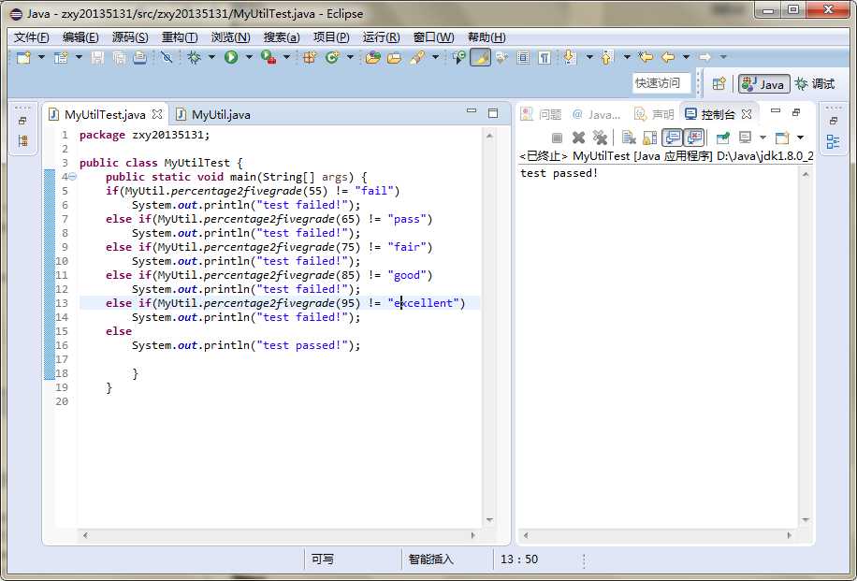The height and width of the screenshot is (581, 857).
Task: Click the Open Task folder icon
Action: coord(394,57)
